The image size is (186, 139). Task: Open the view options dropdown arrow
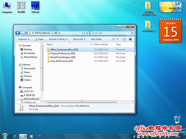pyautogui.click(x=118, y=39)
